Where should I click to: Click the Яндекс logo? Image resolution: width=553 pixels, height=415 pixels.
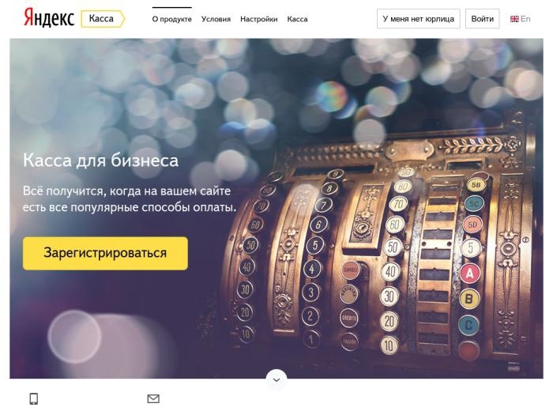[49, 18]
